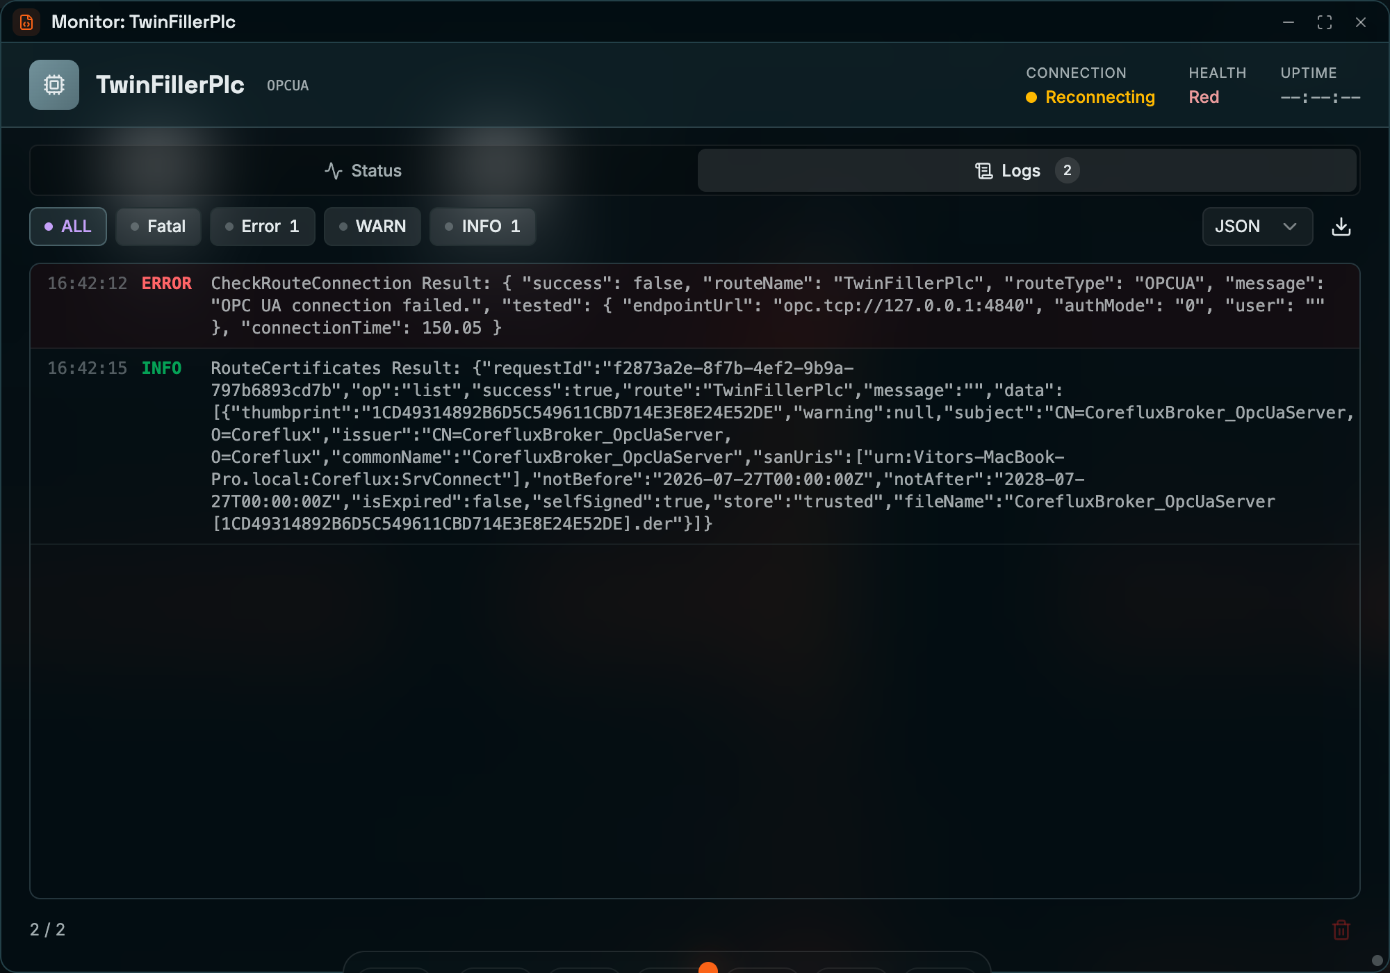Select the 16:42:15 INFO log entry
The height and width of the screenshot is (973, 1390).
694,446
